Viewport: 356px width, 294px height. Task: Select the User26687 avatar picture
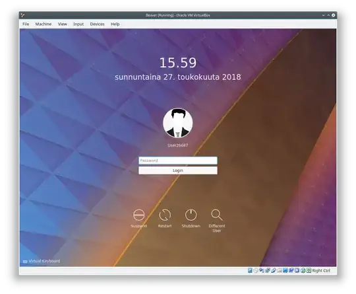178,123
